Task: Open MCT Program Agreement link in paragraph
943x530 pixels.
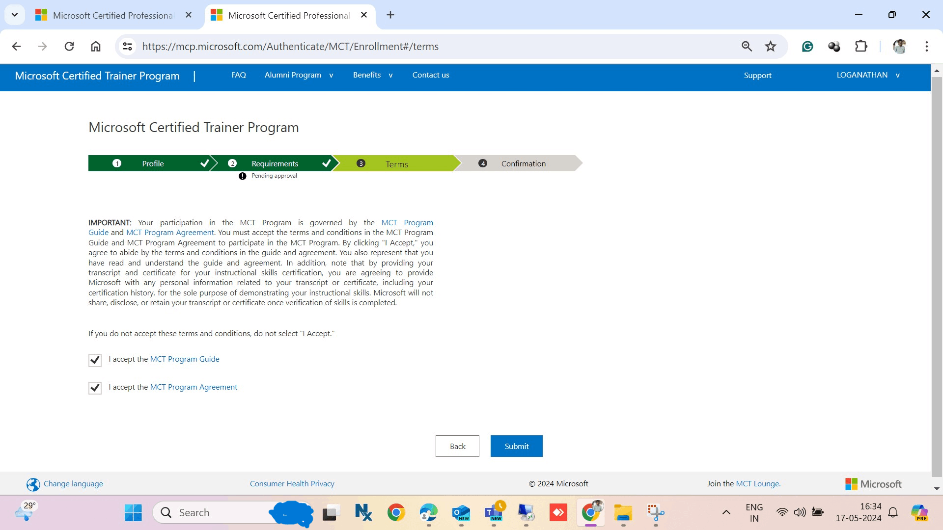Action: [x=170, y=233]
